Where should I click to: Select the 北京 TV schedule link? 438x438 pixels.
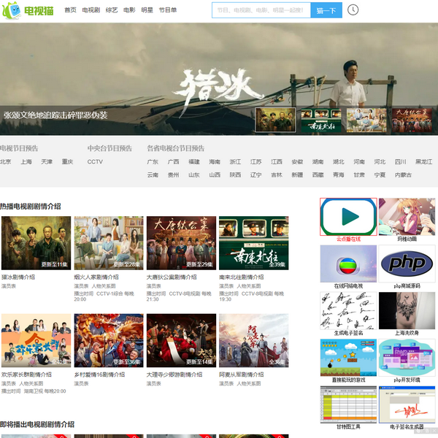(x=6, y=162)
